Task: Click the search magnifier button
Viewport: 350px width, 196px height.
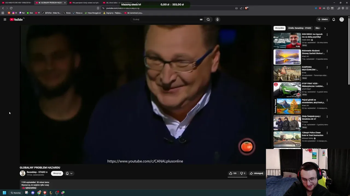Action: (x=208, y=19)
